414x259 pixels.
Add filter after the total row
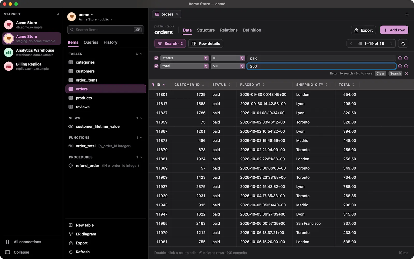click(x=406, y=66)
